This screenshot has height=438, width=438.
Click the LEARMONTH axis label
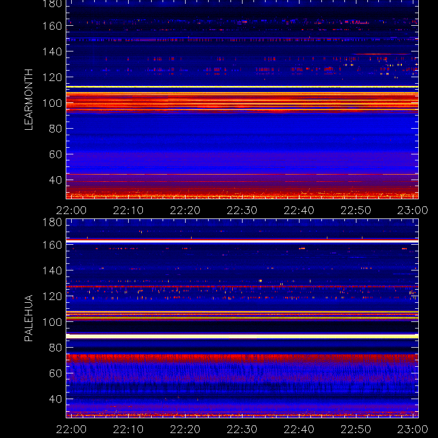tap(29, 100)
